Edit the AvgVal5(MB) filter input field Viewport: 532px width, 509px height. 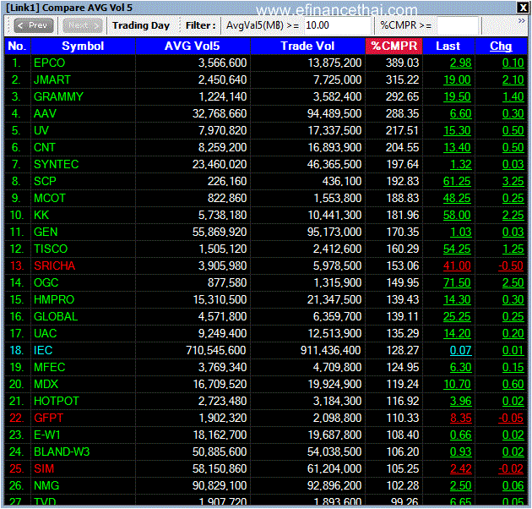[x=337, y=25]
